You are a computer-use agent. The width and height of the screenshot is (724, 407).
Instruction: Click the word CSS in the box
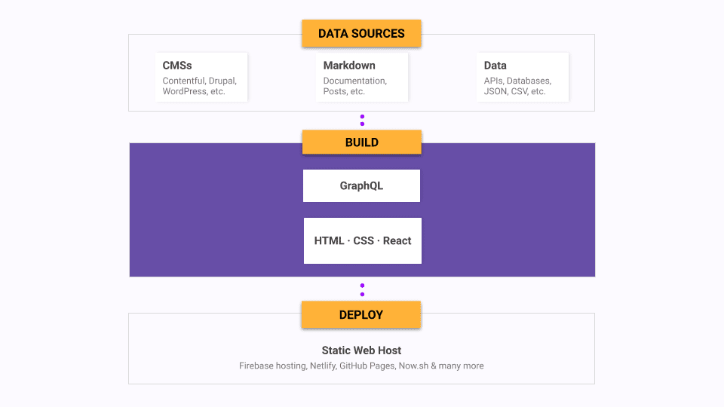pos(364,240)
